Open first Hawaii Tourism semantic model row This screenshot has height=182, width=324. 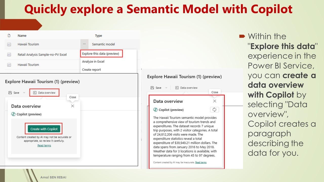28,44
